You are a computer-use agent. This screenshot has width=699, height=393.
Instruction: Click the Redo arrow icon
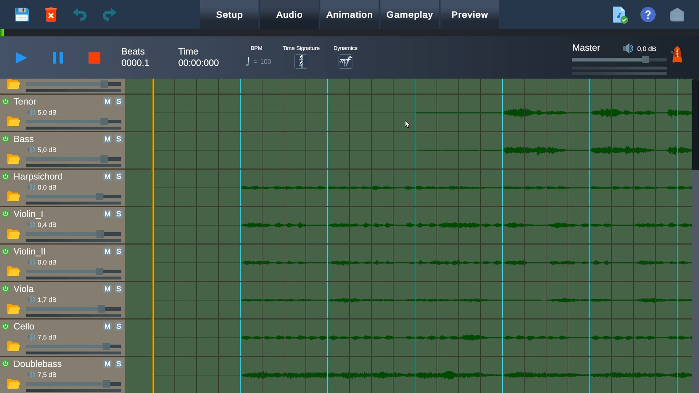coord(108,15)
